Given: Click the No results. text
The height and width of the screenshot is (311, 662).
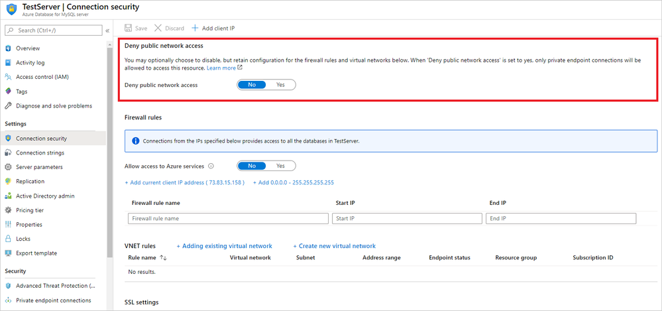Looking at the screenshot, I should coord(142,272).
